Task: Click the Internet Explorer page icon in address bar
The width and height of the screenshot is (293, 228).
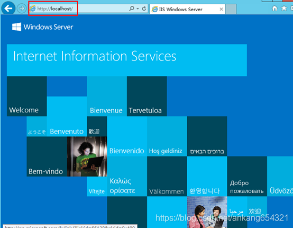Action: pos(33,8)
